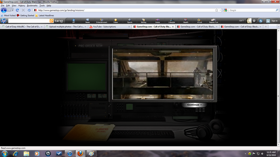Open the Bookmarks menu
This screenshot has width=280, height=157.
coord(32,6)
